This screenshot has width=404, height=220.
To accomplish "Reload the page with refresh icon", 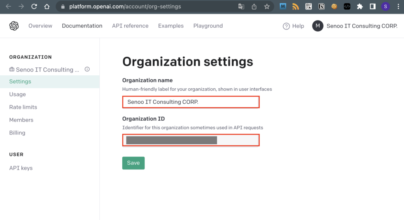I will coord(34,6).
